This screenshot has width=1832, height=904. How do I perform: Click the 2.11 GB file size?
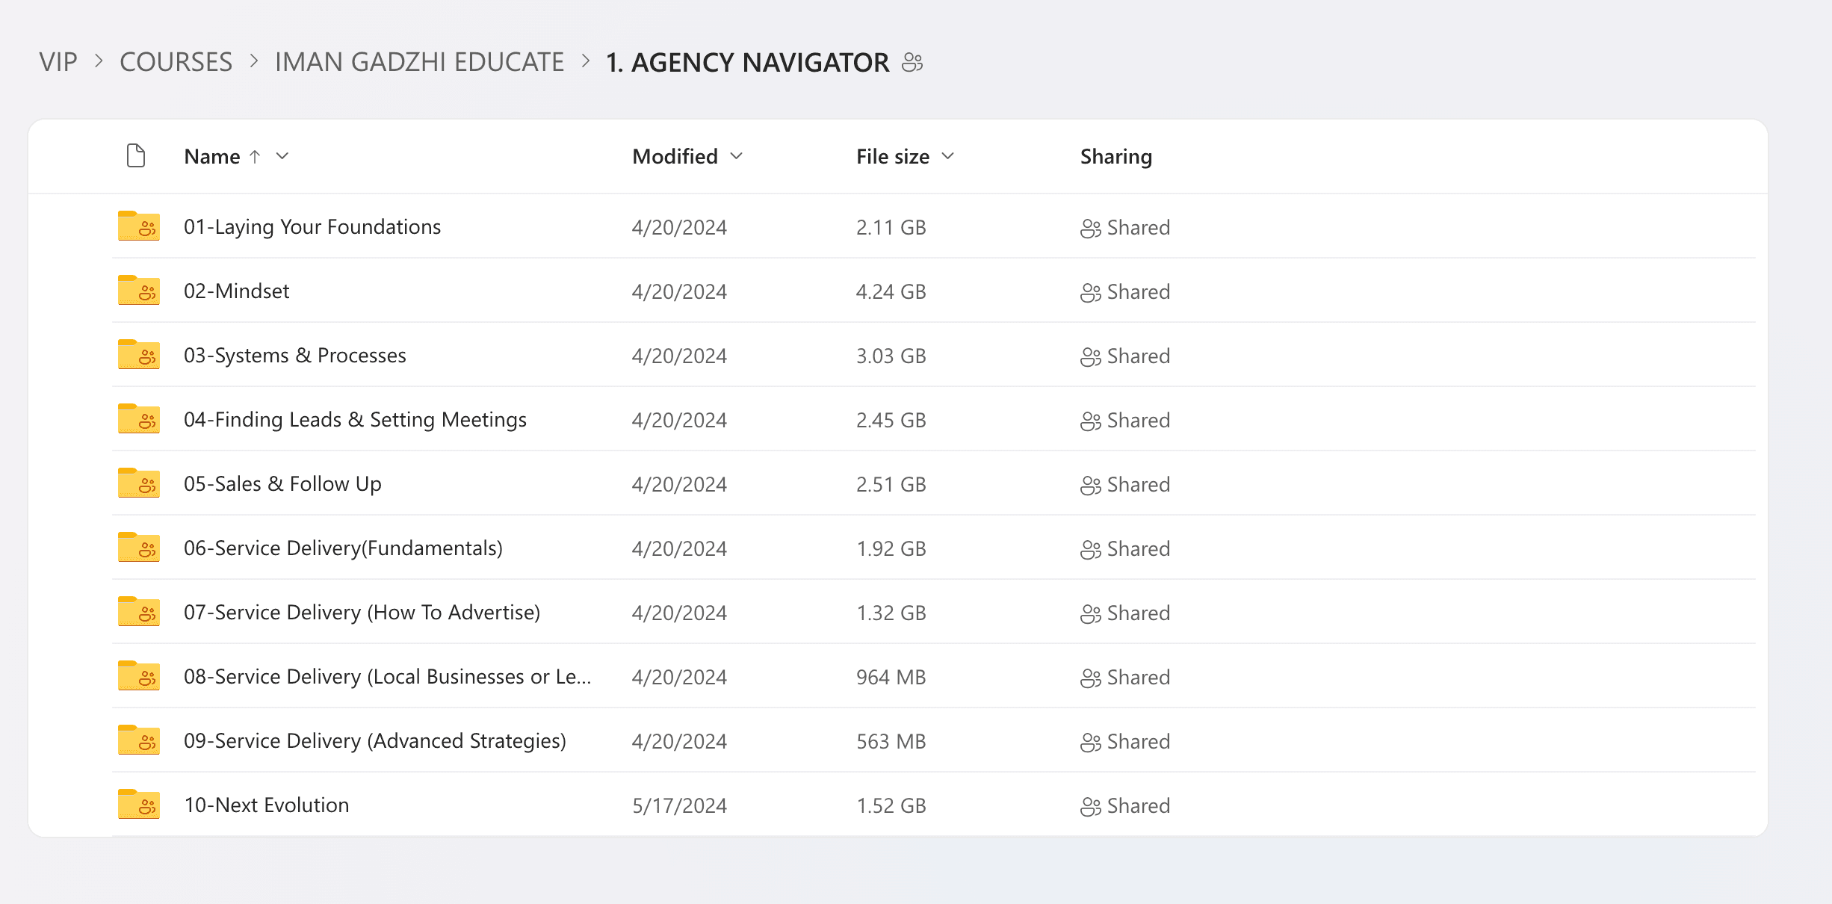tap(891, 227)
